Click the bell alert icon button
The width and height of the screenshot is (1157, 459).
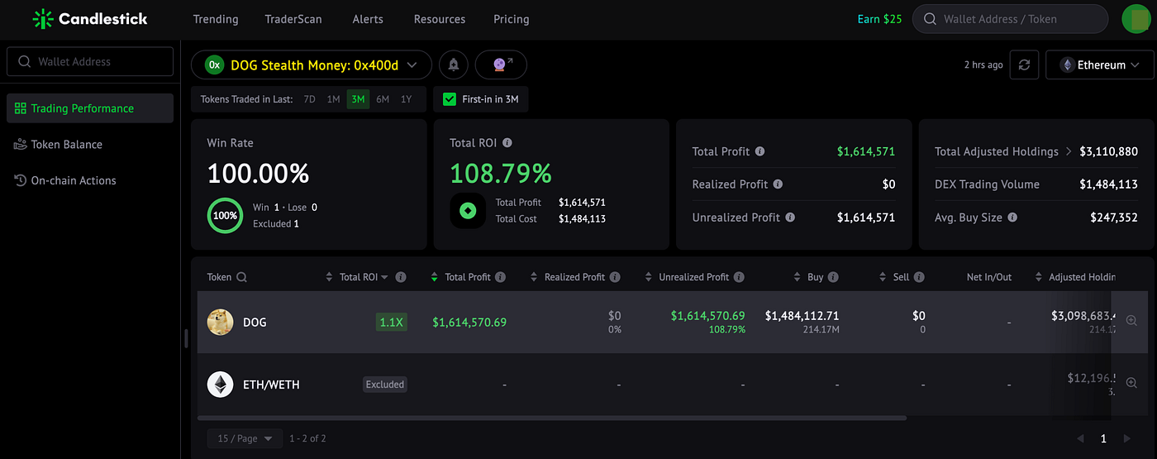click(454, 65)
